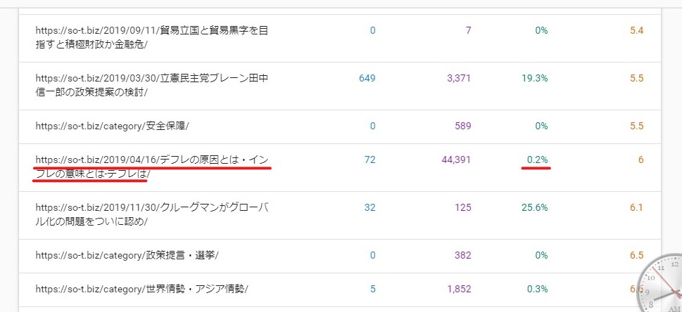Open the category/政策提言・選挙 URL row
Viewport: 682px width, 312px height.
pos(340,256)
